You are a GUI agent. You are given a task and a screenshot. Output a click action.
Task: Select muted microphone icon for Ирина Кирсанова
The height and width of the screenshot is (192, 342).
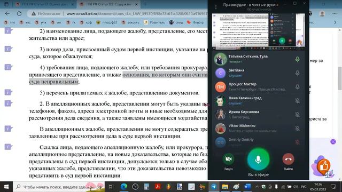coord(297,115)
